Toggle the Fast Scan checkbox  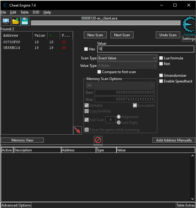pyautogui.click(x=86, y=120)
